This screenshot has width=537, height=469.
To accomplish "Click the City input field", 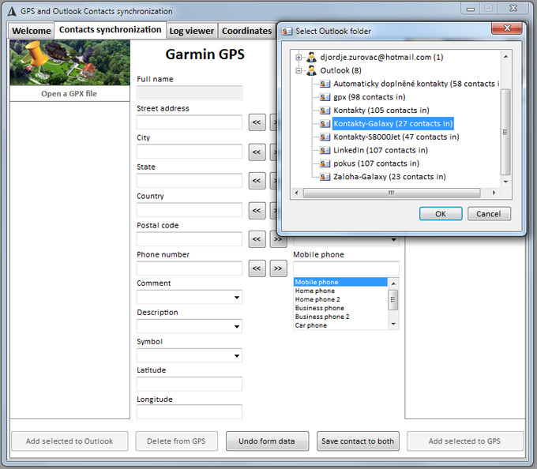I will tap(189, 152).
